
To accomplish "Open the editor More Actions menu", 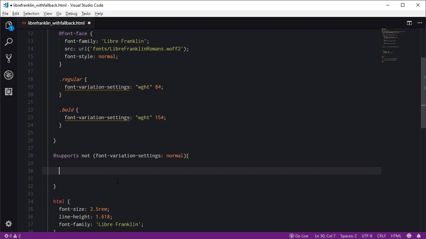I will [420, 23].
